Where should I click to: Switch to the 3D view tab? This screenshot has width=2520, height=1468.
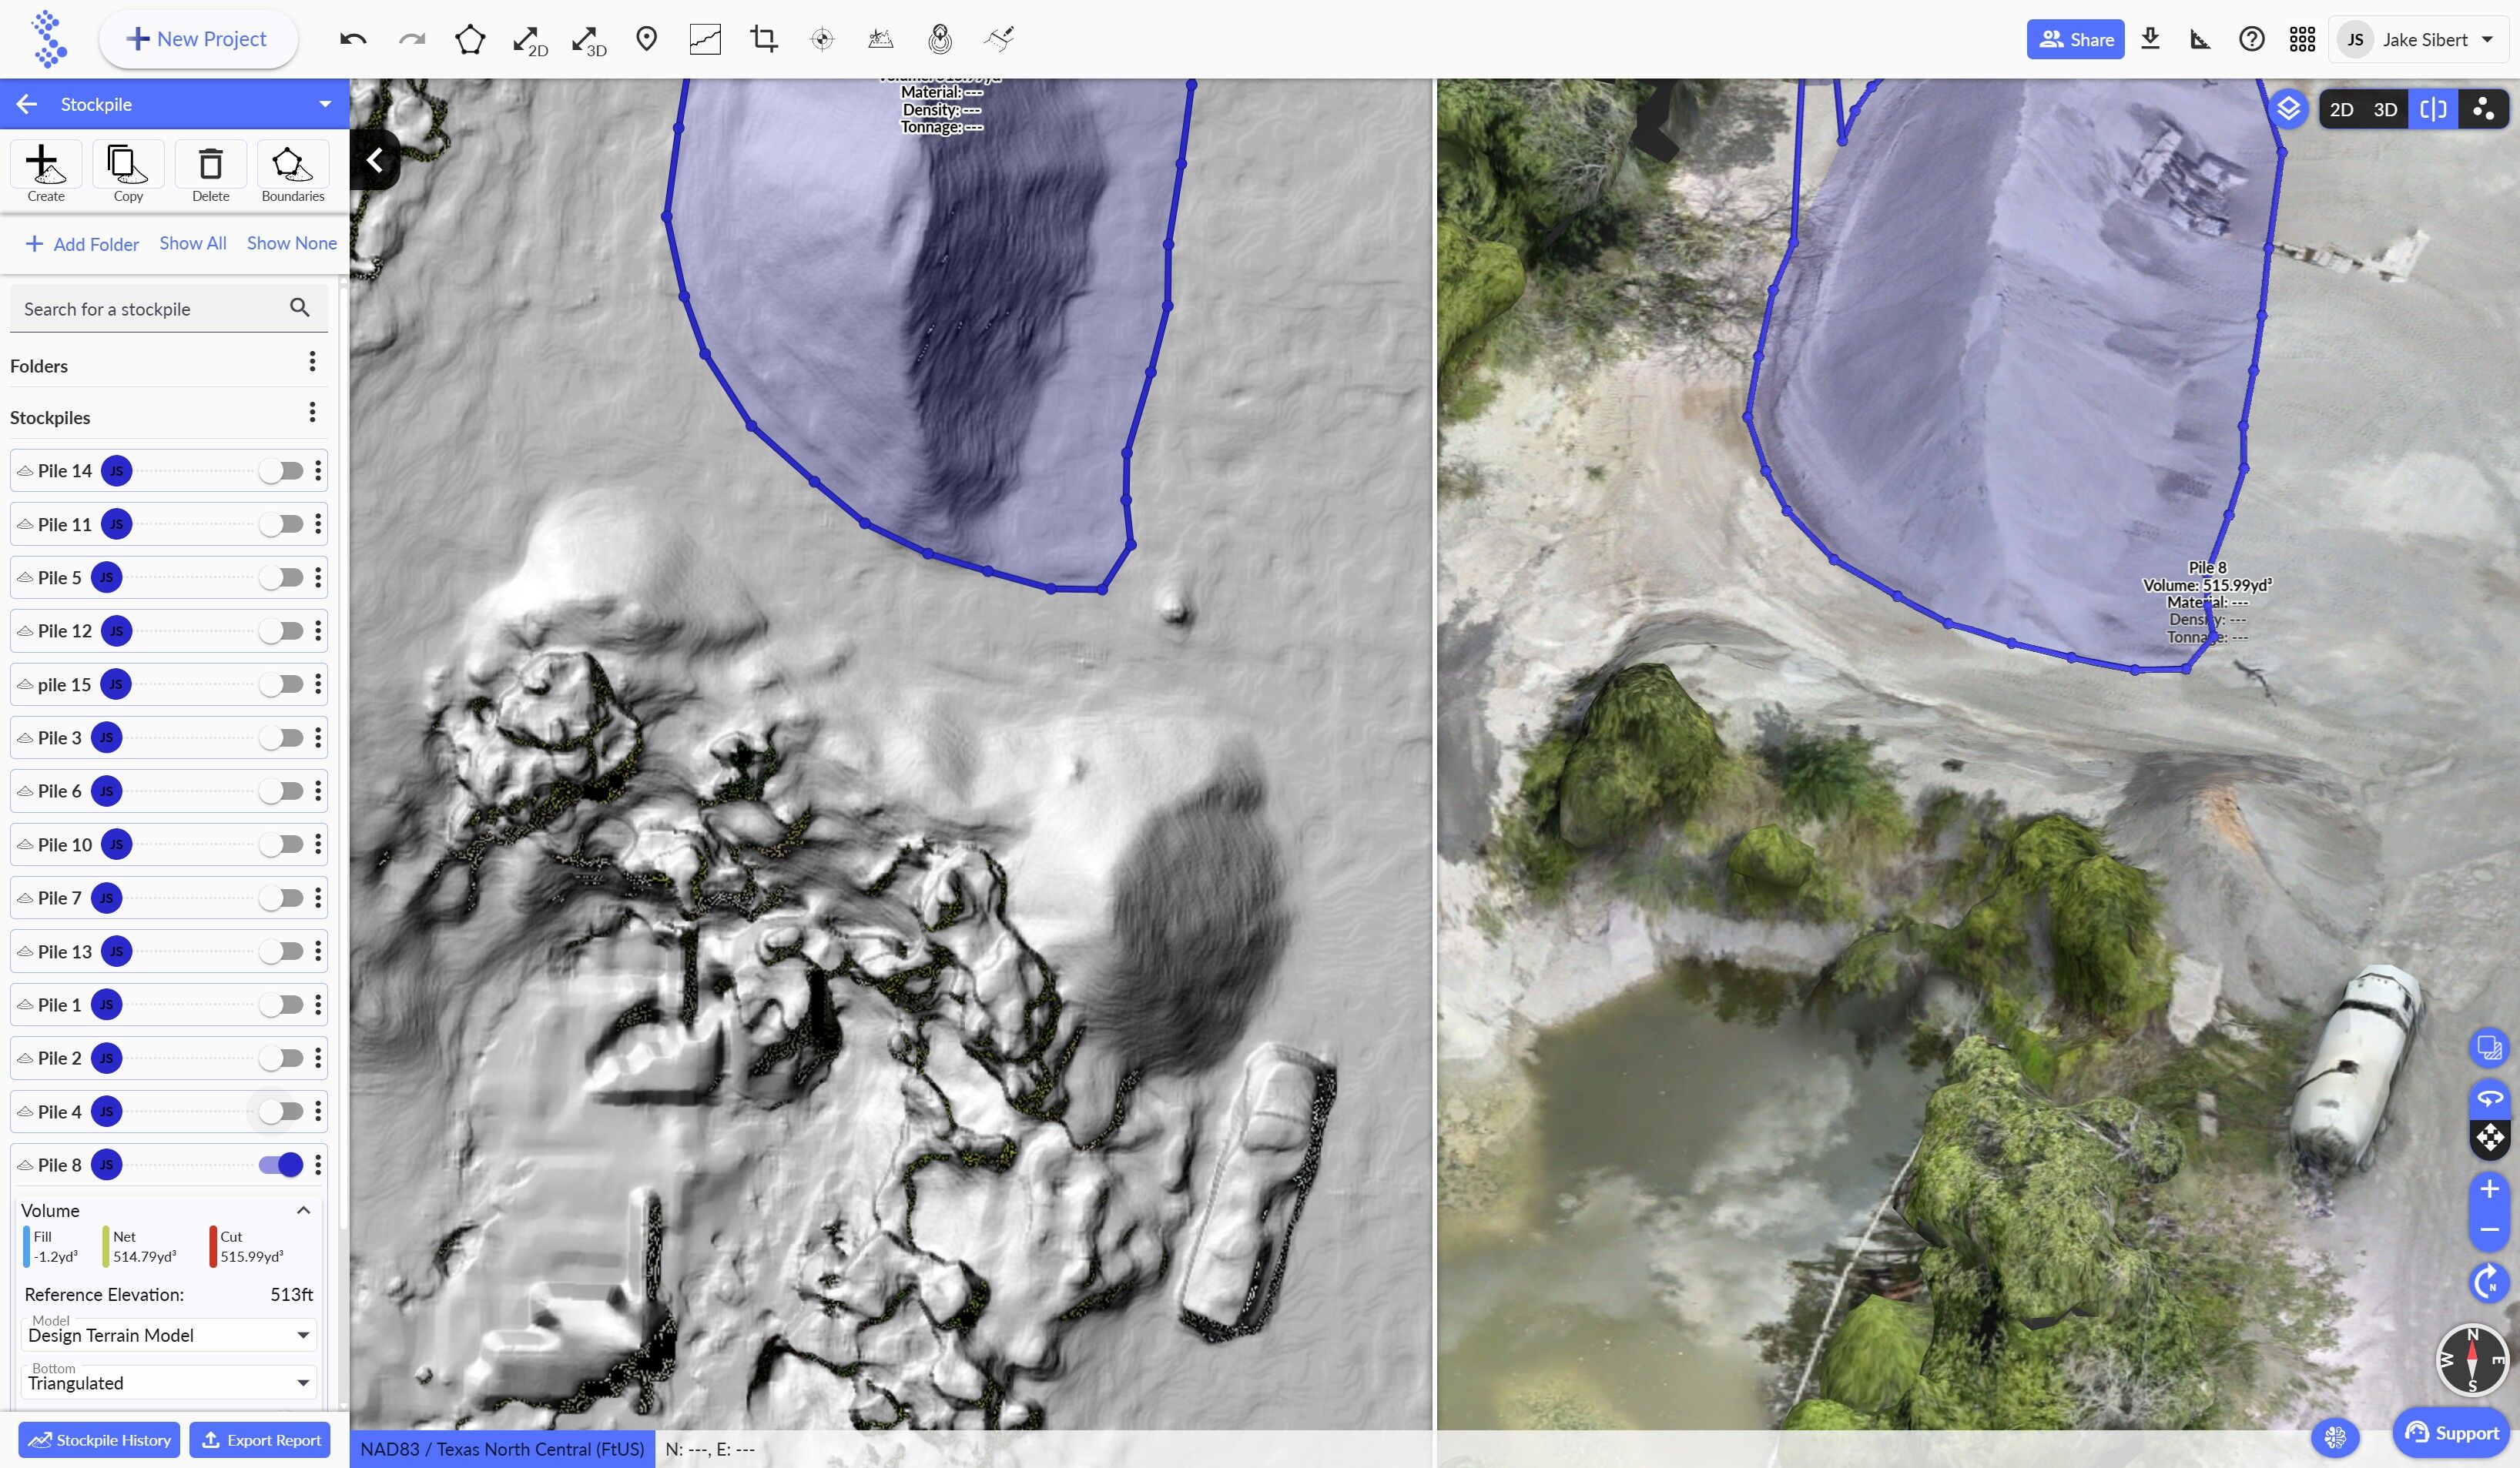pos(2385,109)
